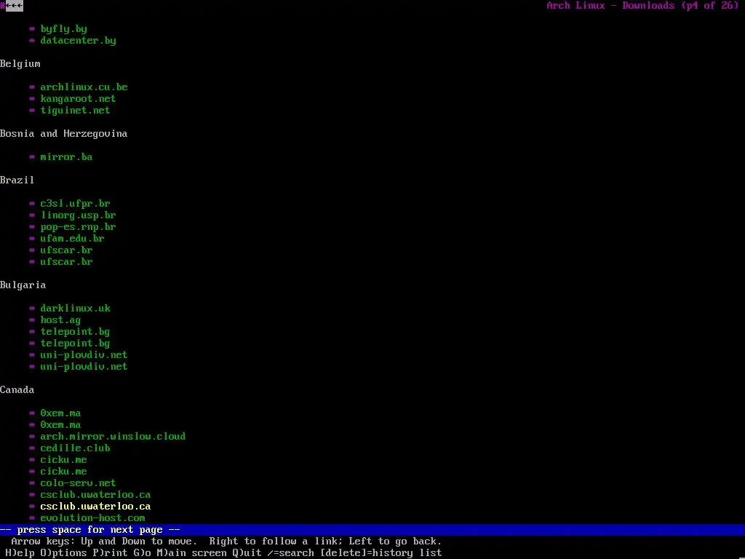Click G)o in the bottom command line
The width and height of the screenshot is (745, 559).
tap(142, 553)
